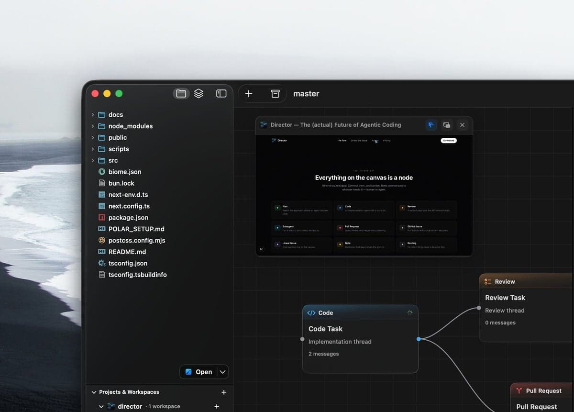Open next-env.d.ts file
Viewport: 574px width, 412px height.
pyautogui.click(x=128, y=195)
